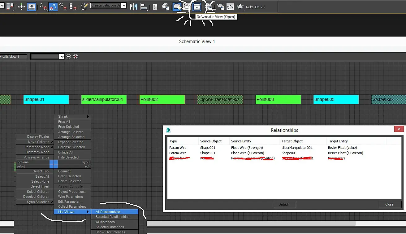Viewport: 406px width, 234px height.
Task: Select the cyan Shape001 node
Action: tap(46, 99)
